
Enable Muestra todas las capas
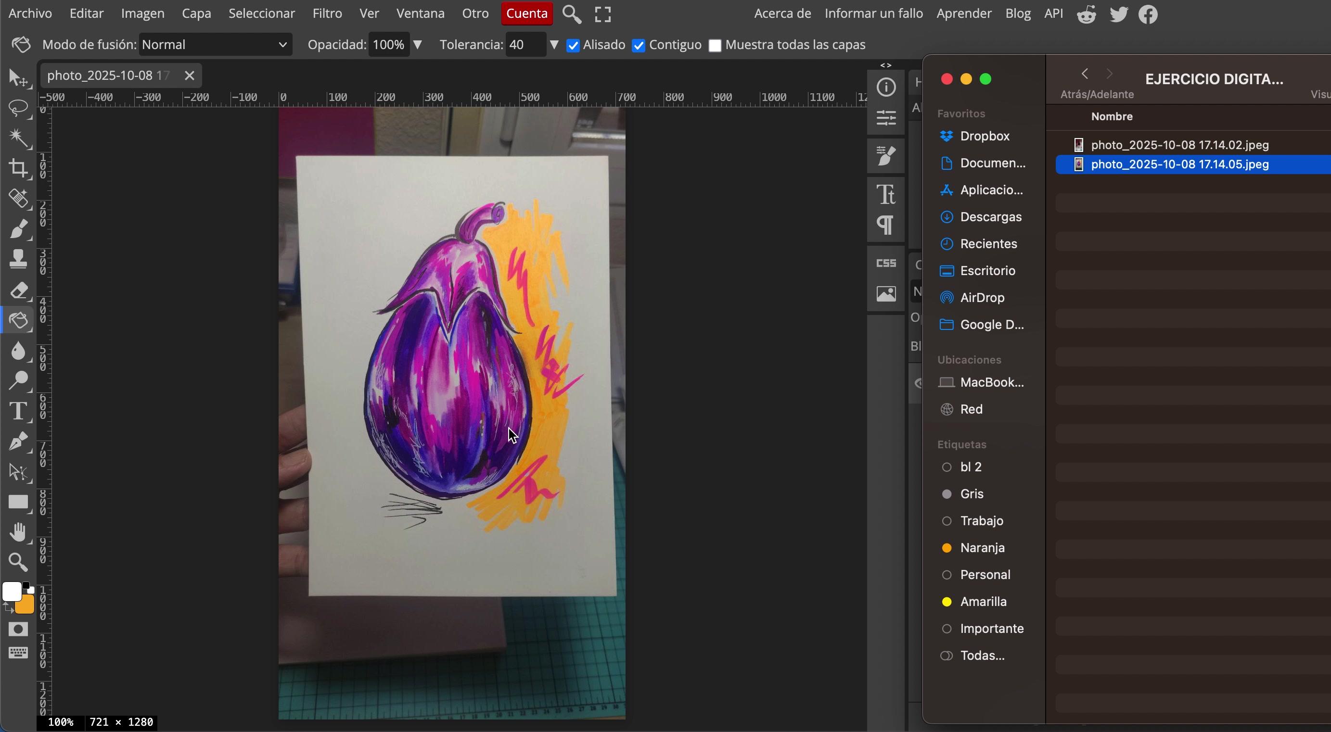point(715,46)
